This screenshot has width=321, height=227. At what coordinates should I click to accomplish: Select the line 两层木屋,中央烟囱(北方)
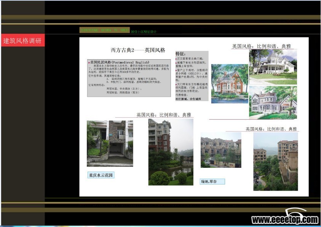click(x=124, y=89)
